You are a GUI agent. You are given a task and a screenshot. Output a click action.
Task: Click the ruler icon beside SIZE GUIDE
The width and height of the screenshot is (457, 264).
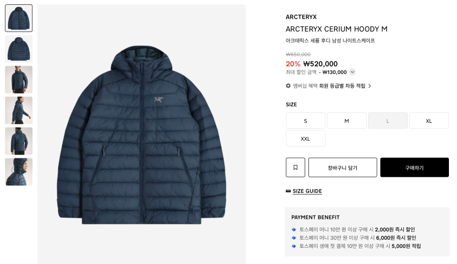pos(288,191)
